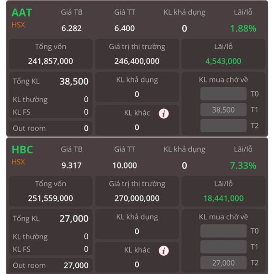Click HBC profit percentage 7.33%
The image size is (274, 274).
(243, 165)
